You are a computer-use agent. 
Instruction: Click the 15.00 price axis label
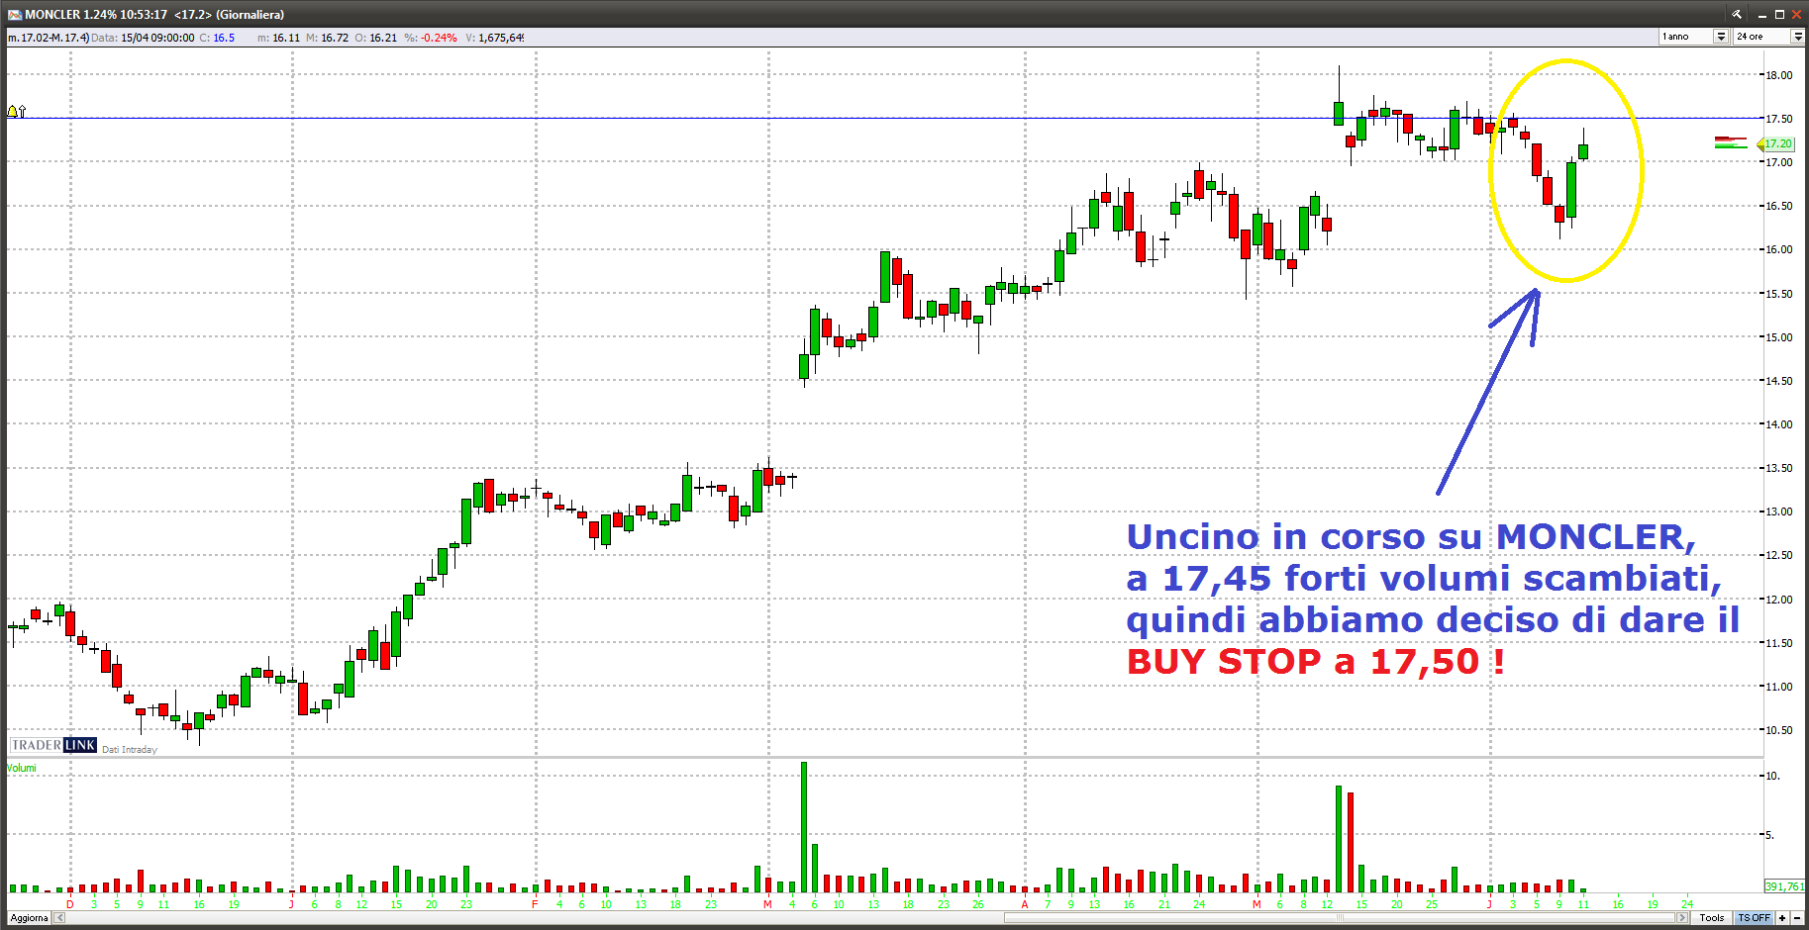1779,337
